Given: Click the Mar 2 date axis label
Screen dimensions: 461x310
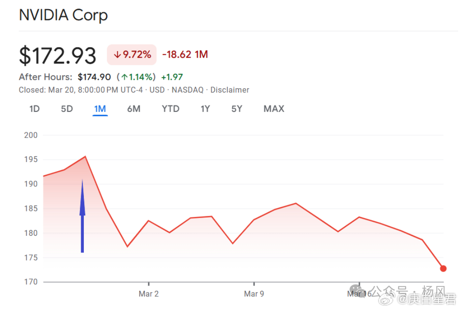Looking at the screenshot, I should tap(148, 294).
